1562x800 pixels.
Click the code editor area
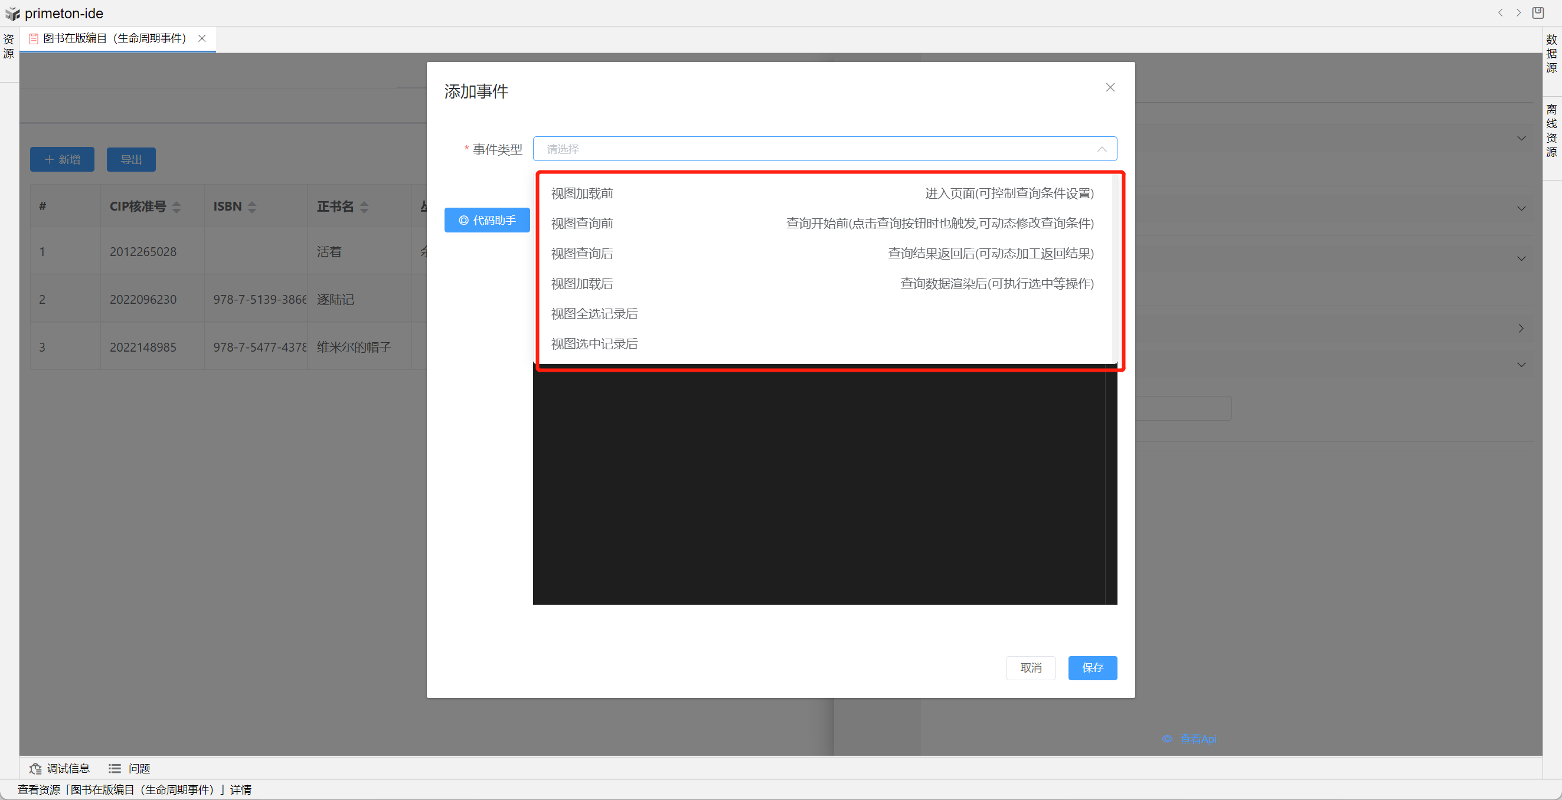pyautogui.click(x=819, y=485)
